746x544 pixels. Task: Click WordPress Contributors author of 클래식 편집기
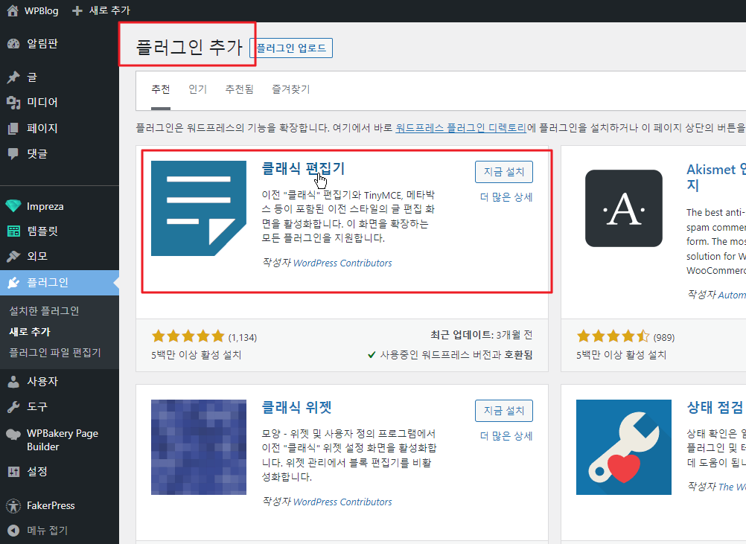pyautogui.click(x=342, y=263)
